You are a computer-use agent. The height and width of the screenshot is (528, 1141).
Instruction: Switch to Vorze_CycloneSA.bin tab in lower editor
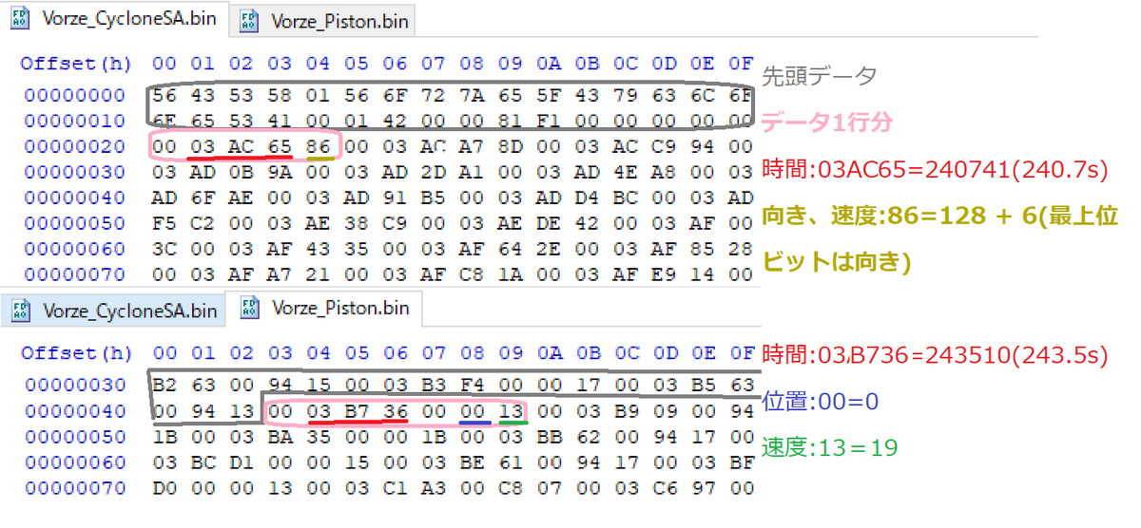pyautogui.click(x=116, y=311)
